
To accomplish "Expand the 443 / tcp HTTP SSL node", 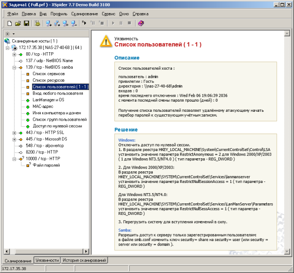I will 14,133.
